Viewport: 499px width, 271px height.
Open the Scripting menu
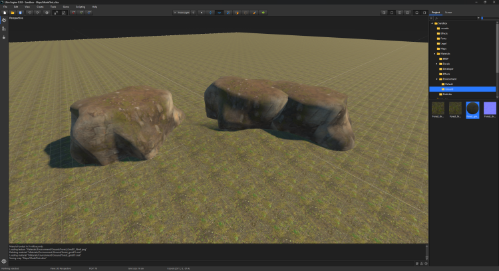(x=80, y=6)
